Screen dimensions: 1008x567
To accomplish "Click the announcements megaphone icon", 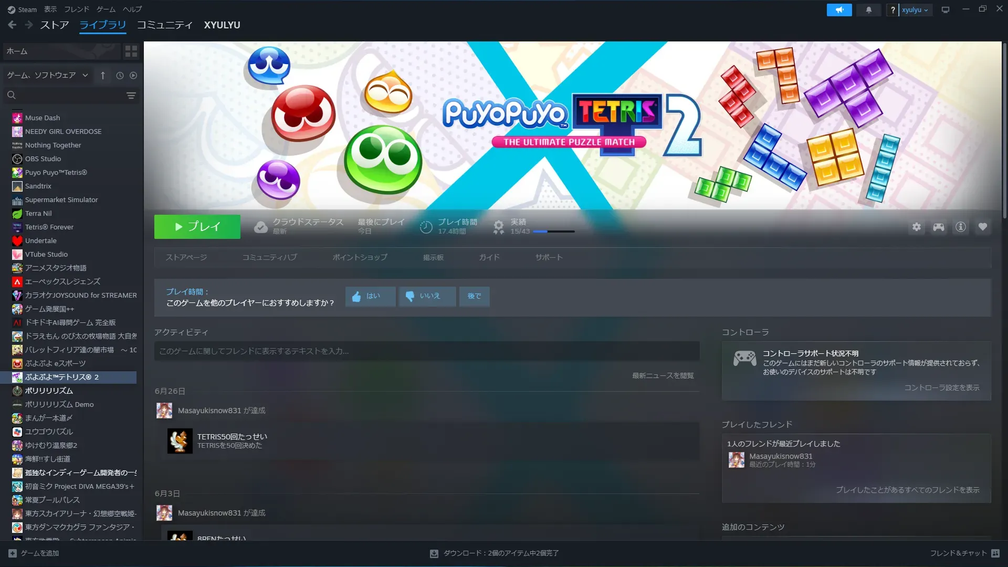I will (x=839, y=10).
